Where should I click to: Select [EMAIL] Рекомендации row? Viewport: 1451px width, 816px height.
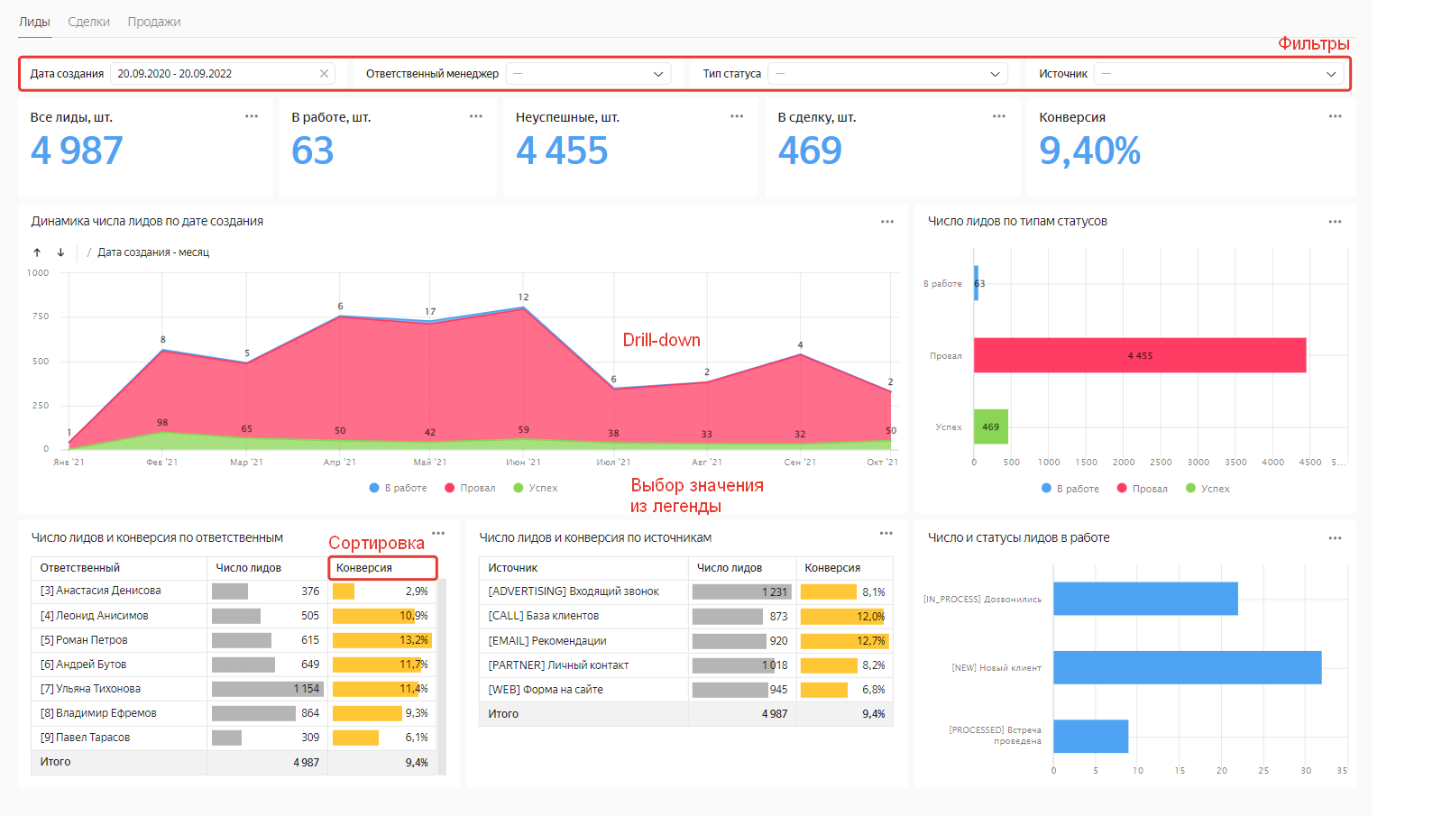coord(686,641)
